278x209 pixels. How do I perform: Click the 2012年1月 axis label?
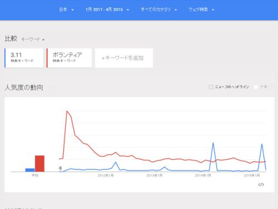coord(106,176)
